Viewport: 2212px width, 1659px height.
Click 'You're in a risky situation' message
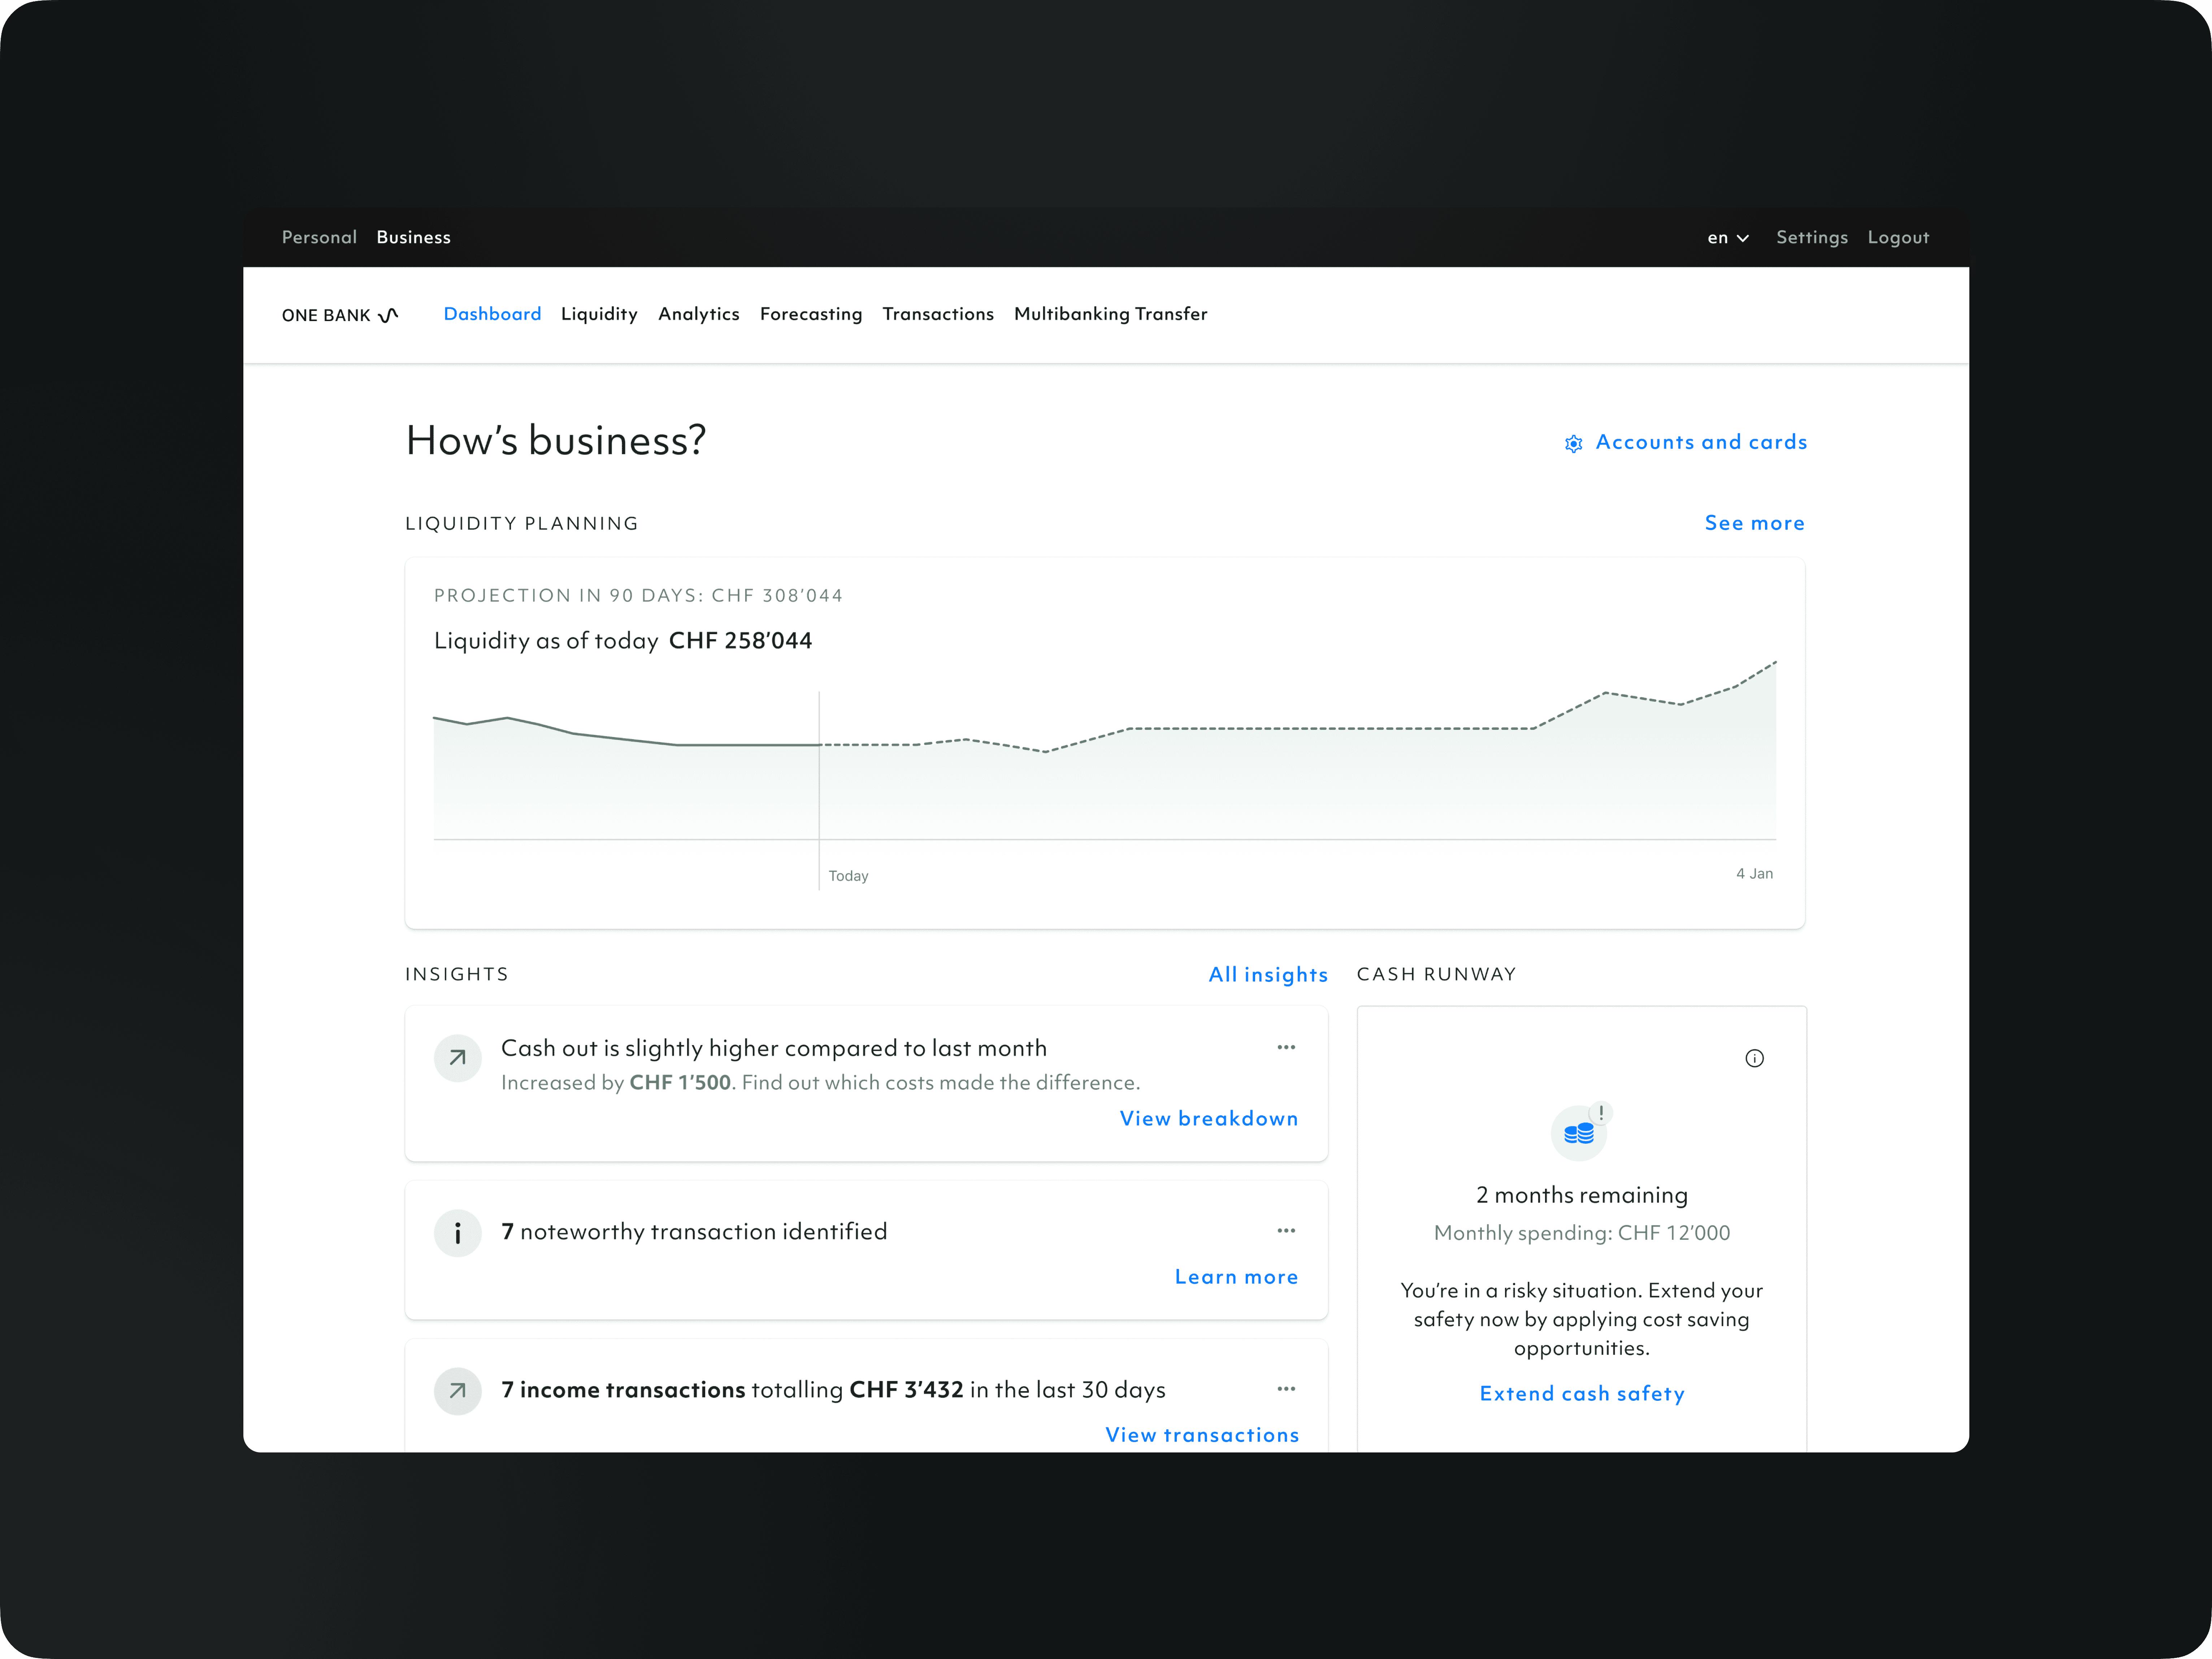coord(1582,1320)
